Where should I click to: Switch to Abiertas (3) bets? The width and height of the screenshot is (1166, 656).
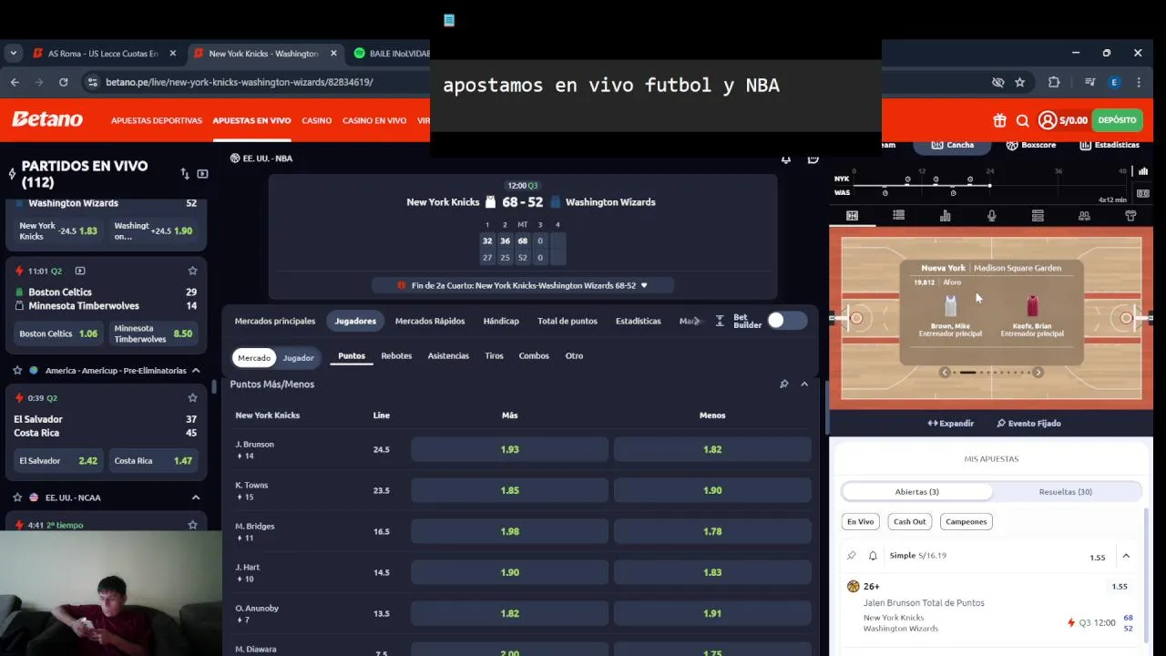[916, 492]
